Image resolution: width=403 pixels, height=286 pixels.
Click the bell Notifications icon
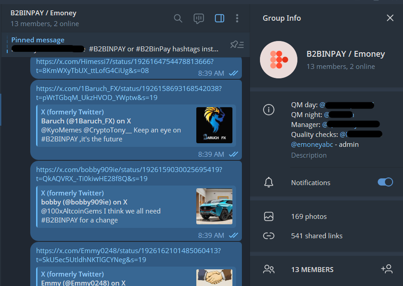[x=269, y=182]
